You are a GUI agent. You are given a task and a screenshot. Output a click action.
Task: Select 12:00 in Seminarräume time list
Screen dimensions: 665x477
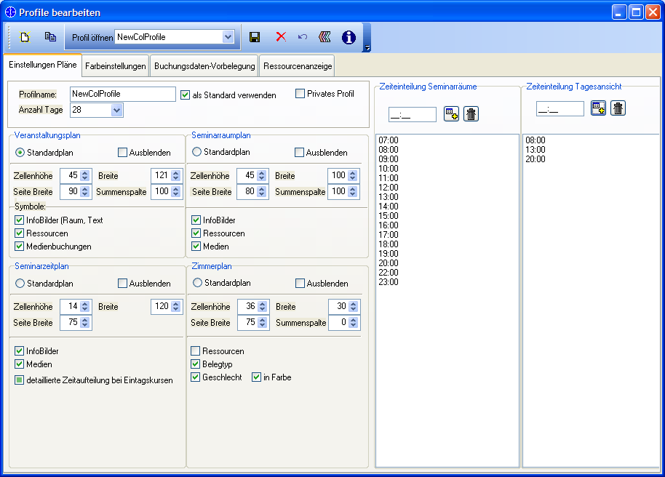[x=389, y=188]
